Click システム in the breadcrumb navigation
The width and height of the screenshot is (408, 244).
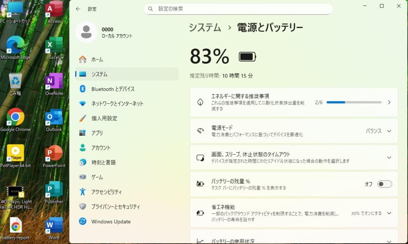tap(205, 28)
